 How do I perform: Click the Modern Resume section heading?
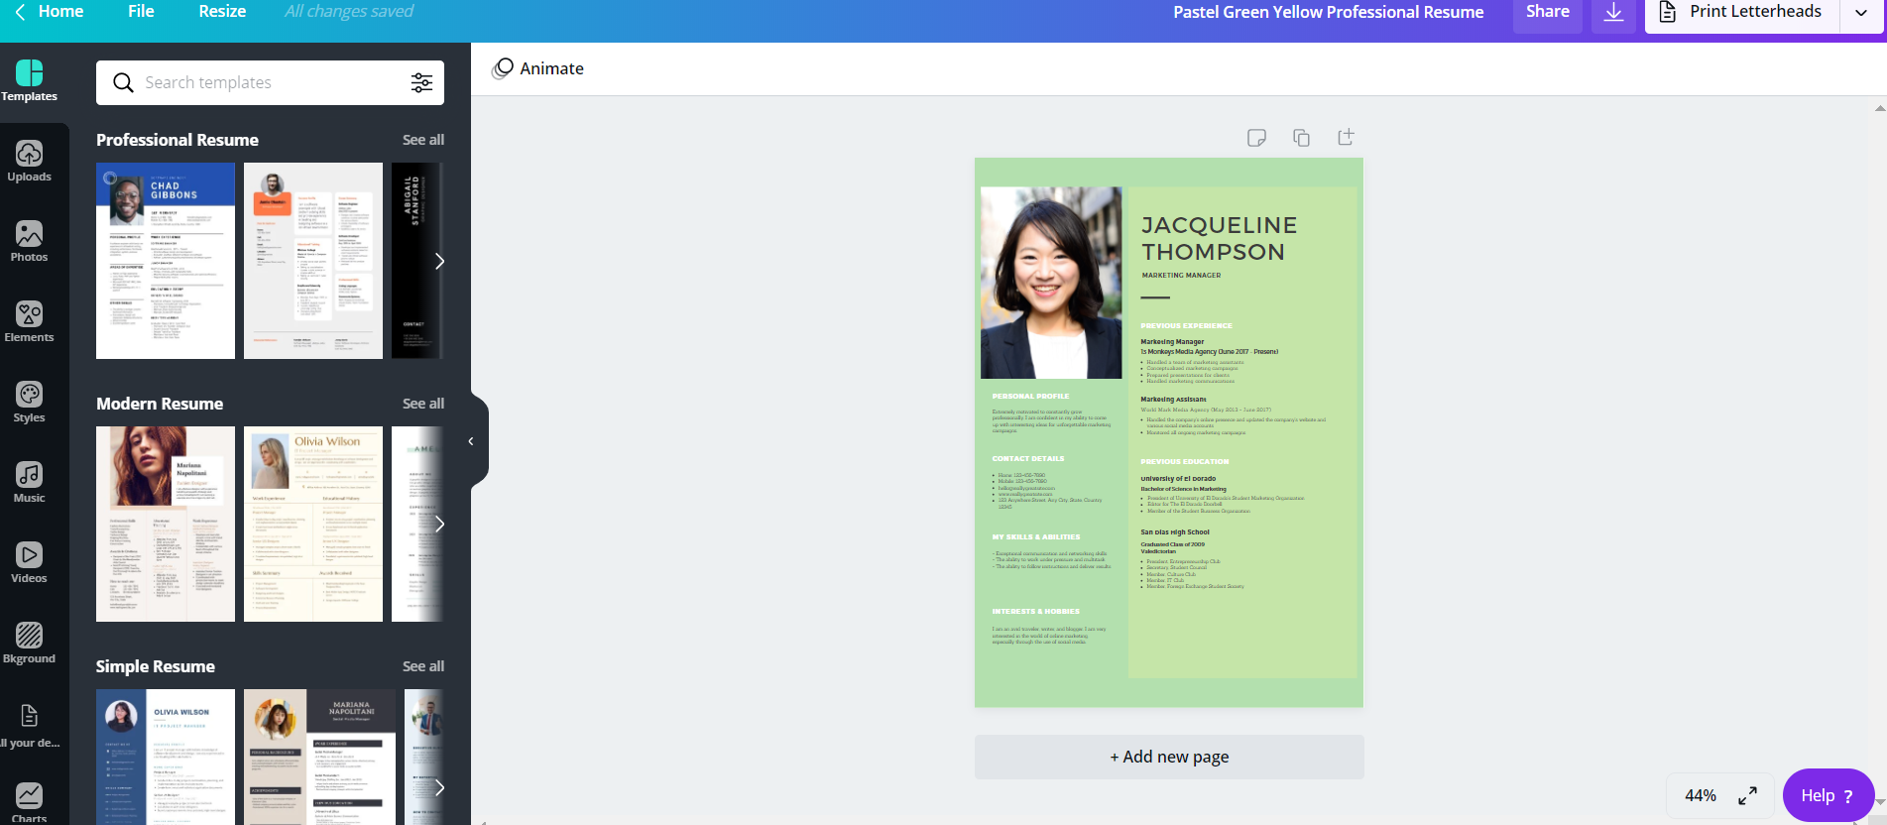(160, 404)
